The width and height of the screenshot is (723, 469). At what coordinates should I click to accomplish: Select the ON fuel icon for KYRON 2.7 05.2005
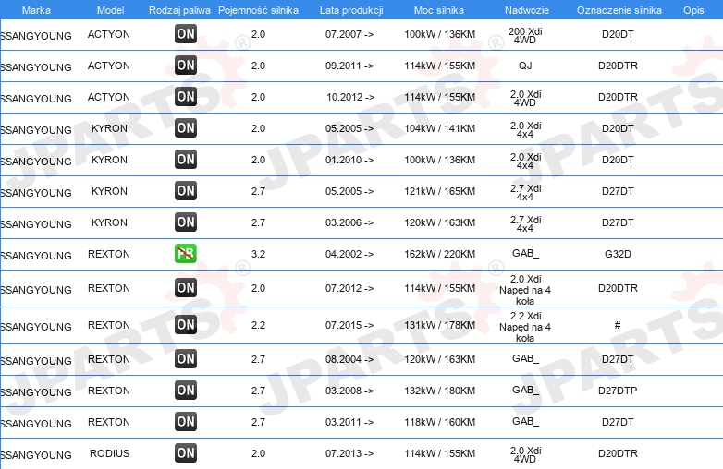tap(186, 190)
